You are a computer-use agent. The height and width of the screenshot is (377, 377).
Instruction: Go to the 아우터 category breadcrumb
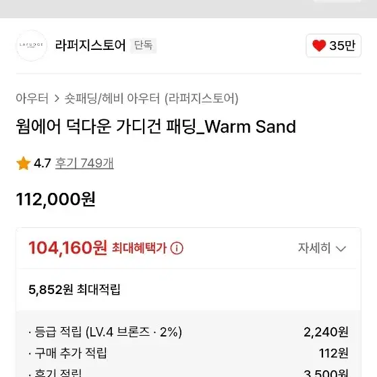coord(32,98)
